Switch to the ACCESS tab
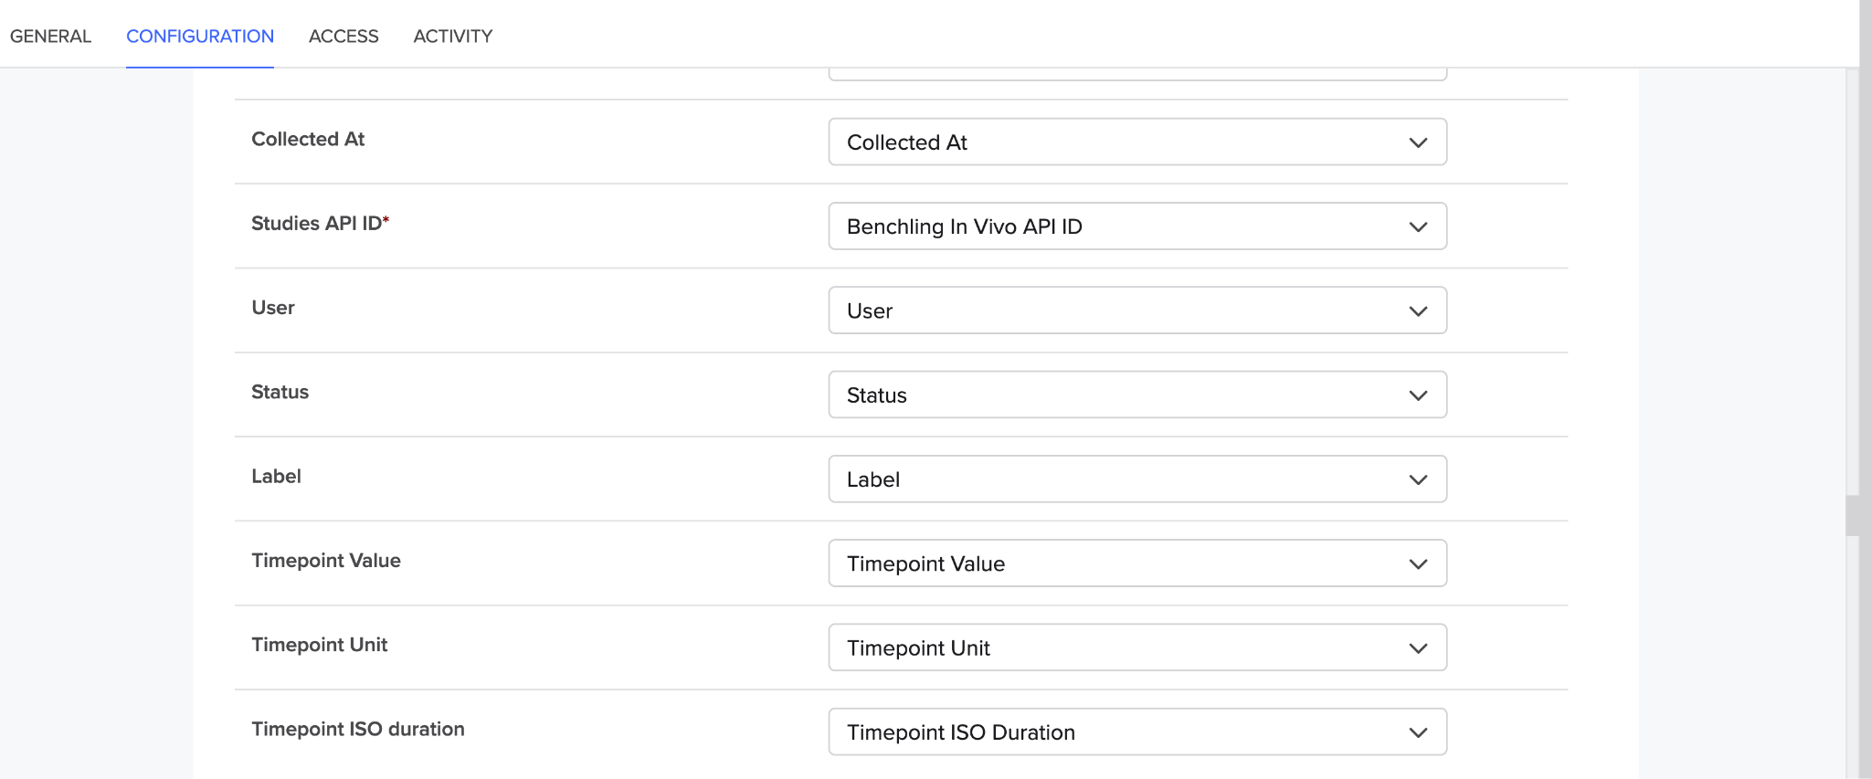The image size is (1871, 779). [344, 37]
